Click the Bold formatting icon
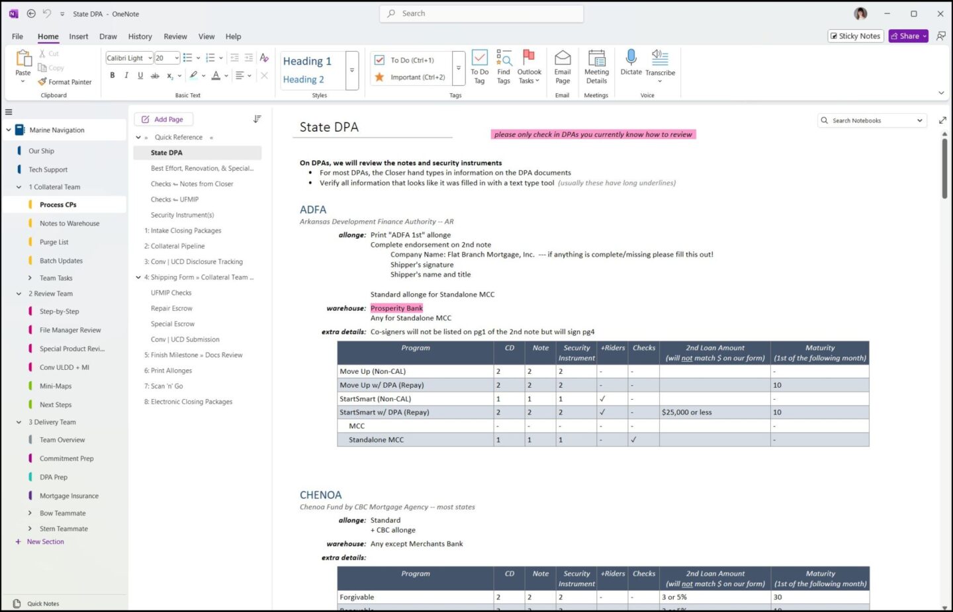The width and height of the screenshot is (953, 612). coord(113,75)
